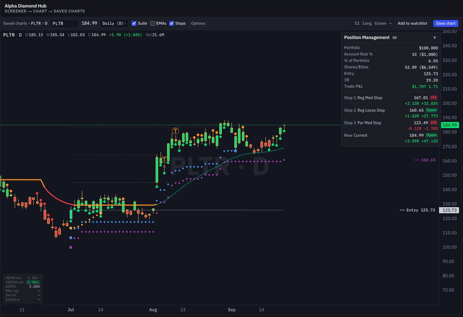Screen dimensions: 463x317
Task: Select the Portfolio $100,000 row
Action: tap(391, 48)
